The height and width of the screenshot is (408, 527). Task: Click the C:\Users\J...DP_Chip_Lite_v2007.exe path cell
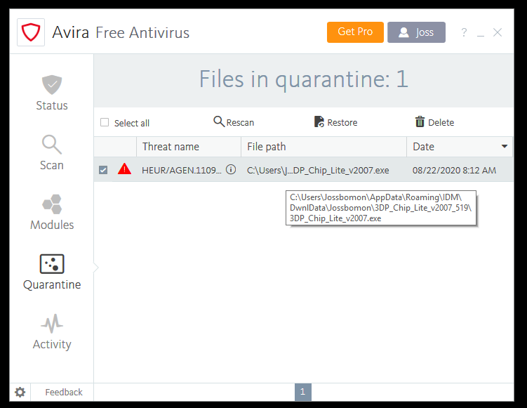pyautogui.click(x=318, y=170)
